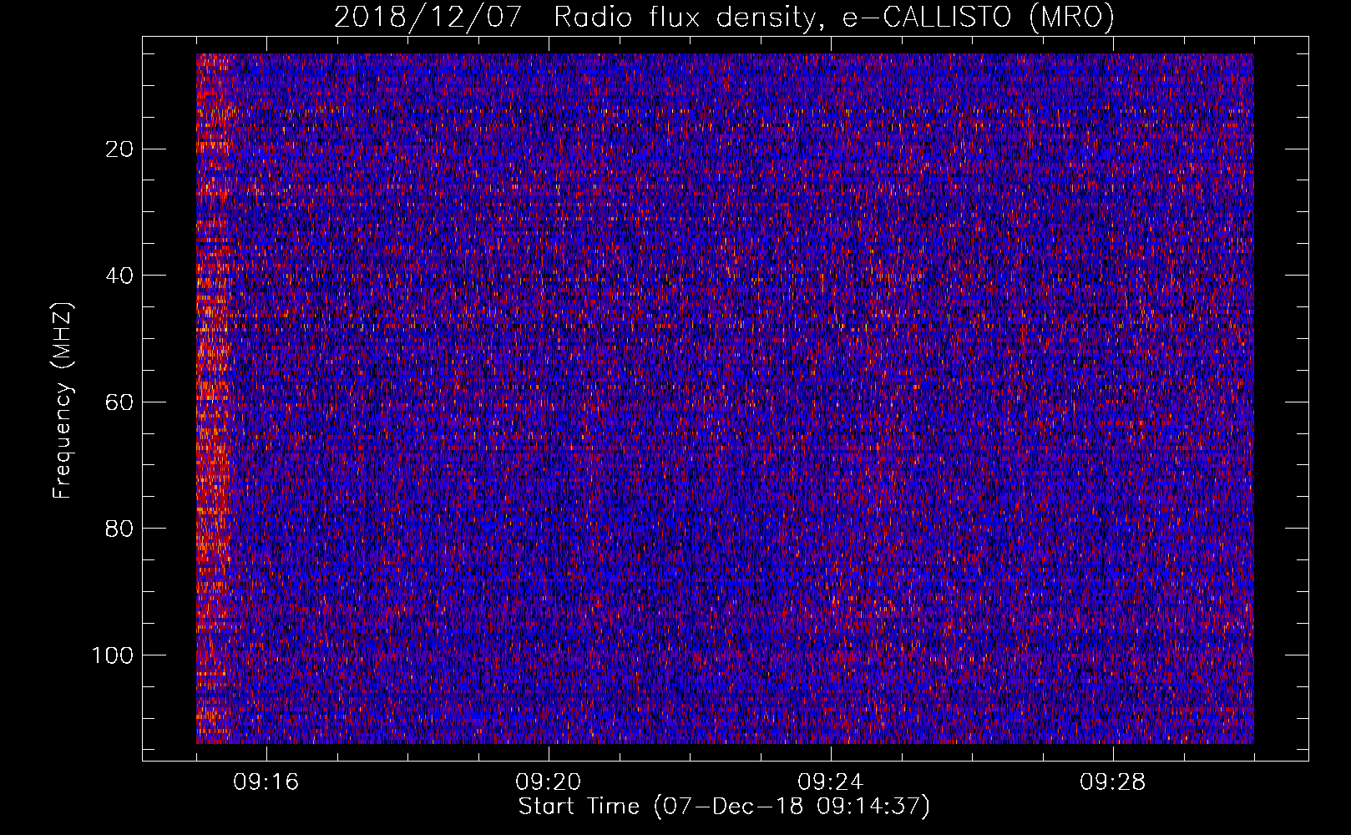Click the 'Start Time (07-Dec-18 09:14:37)' label
The image size is (1351, 835).
724,807
